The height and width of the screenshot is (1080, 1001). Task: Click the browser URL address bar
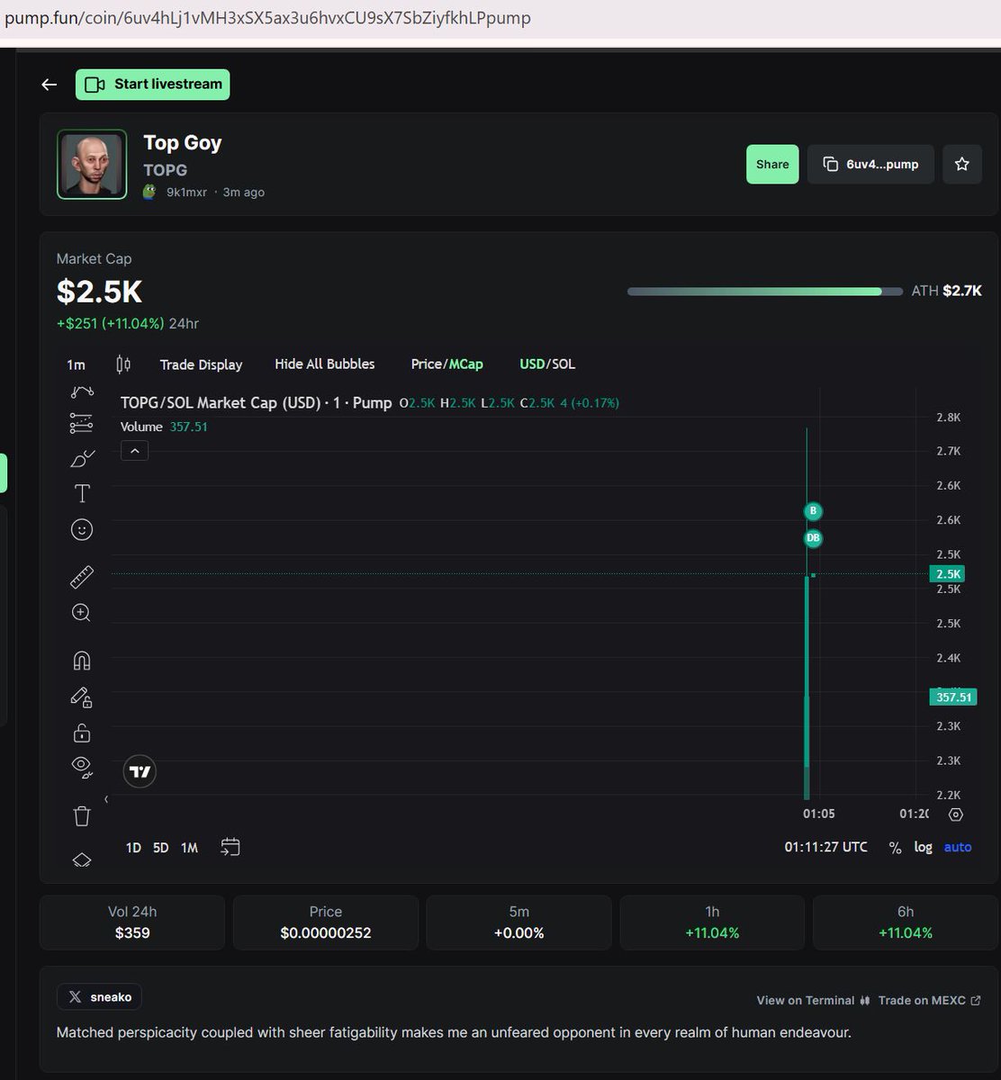tap(500, 18)
